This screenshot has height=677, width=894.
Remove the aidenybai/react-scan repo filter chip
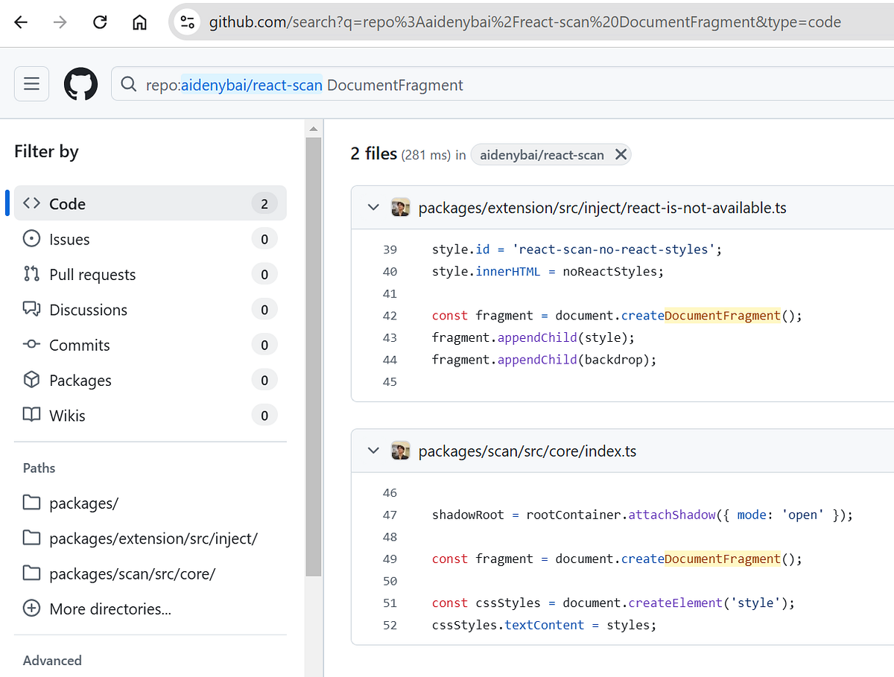coord(620,155)
